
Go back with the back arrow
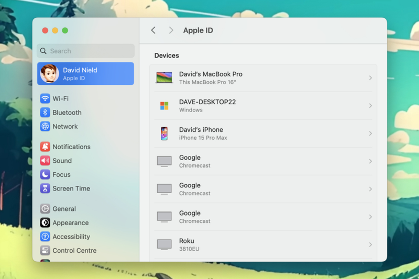click(153, 30)
